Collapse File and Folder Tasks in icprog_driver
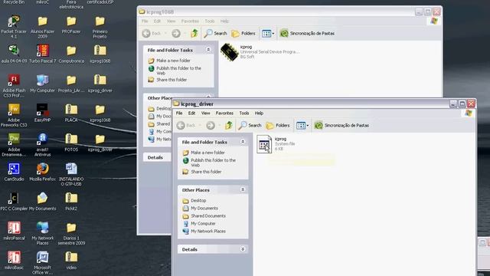This screenshot has width=490, height=276. click(243, 142)
